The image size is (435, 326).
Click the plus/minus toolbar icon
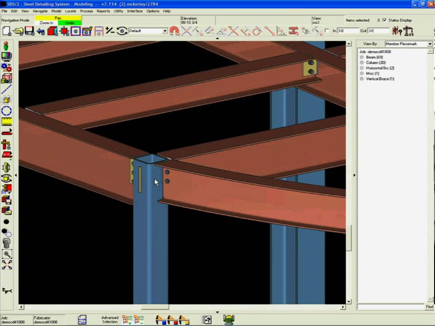[110, 30]
